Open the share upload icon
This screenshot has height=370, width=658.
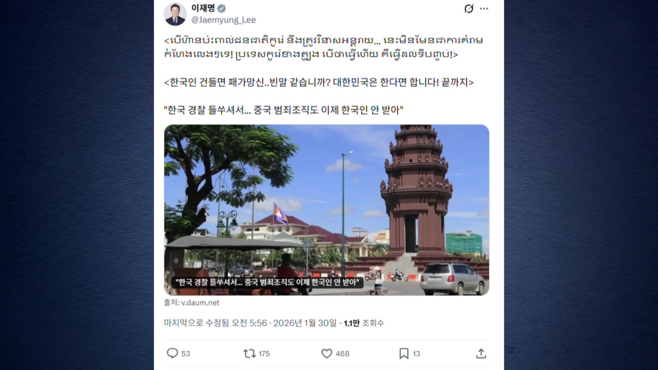coord(481,353)
